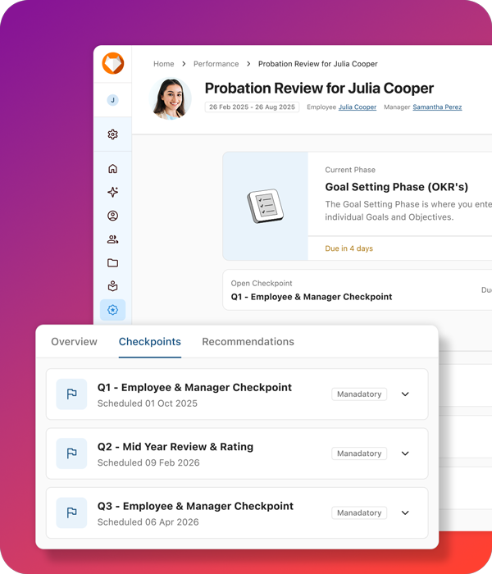Expand the Q2 Mid Year Review chevron

pos(405,453)
